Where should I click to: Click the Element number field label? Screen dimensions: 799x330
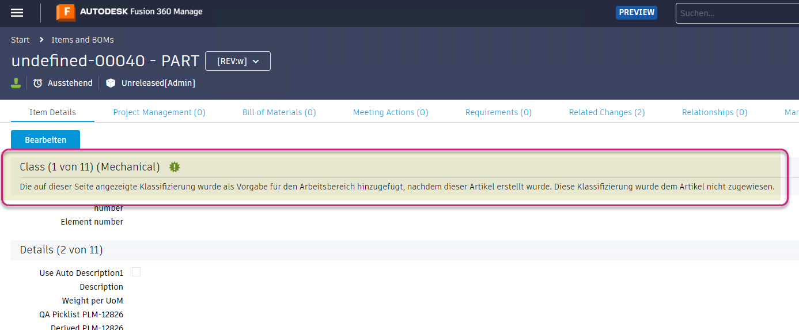92,222
